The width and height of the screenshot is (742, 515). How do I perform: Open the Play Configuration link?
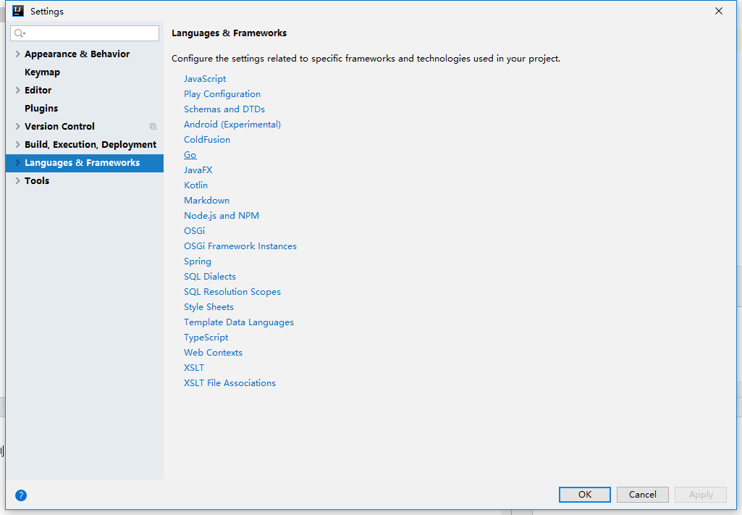[x=222, y=94]
